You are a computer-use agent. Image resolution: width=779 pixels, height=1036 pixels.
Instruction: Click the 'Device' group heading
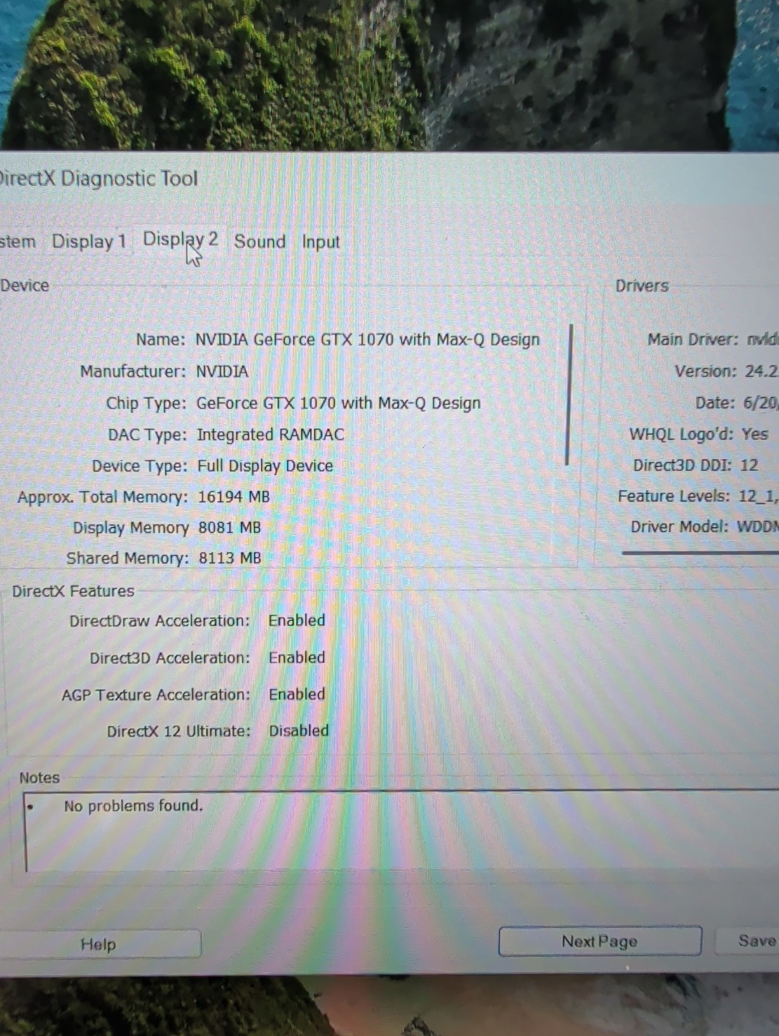(25, 286)
